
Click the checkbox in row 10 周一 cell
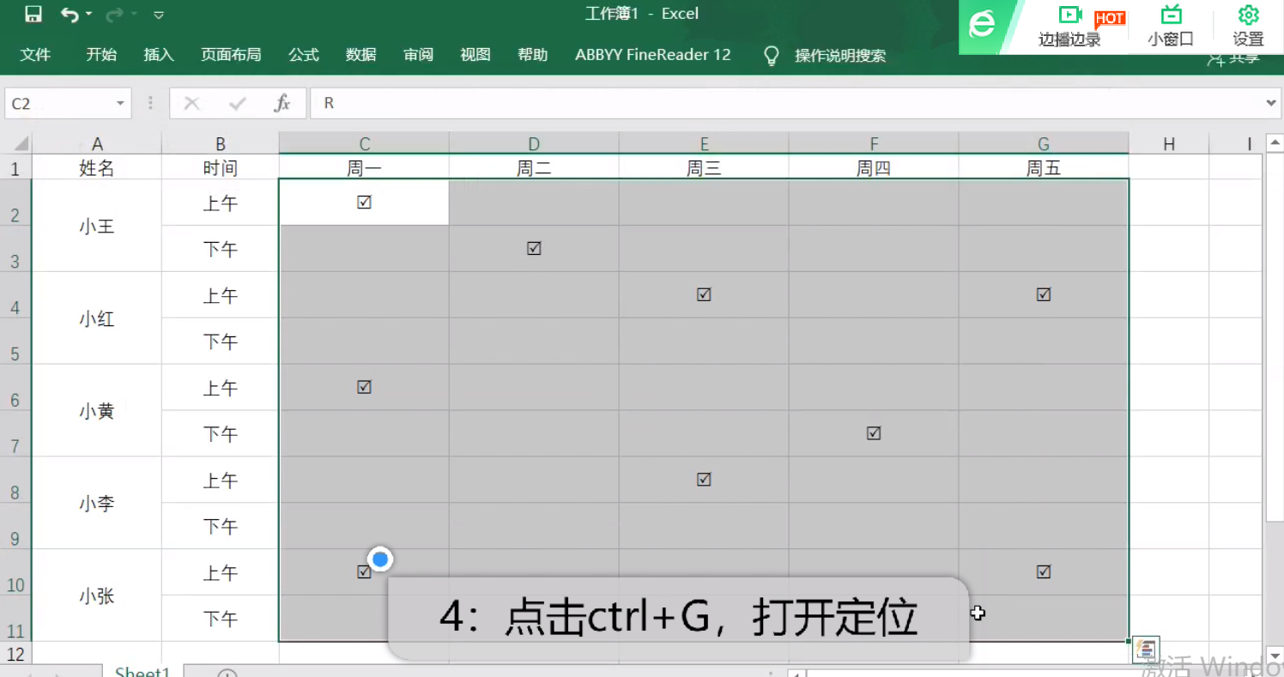pyautogui.click(x=364, y=572)
